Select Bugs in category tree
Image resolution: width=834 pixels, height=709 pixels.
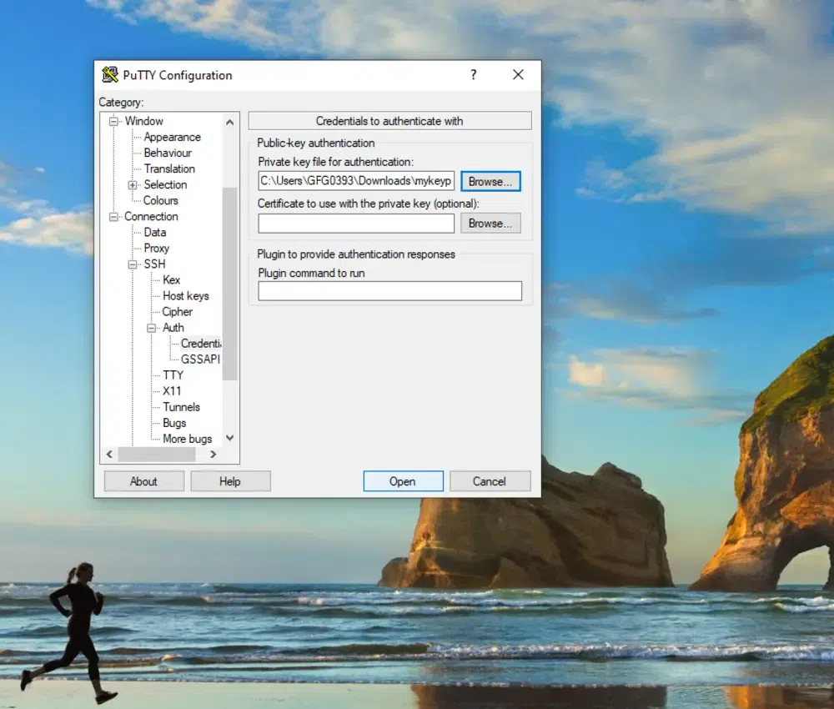tap(174, 424)
